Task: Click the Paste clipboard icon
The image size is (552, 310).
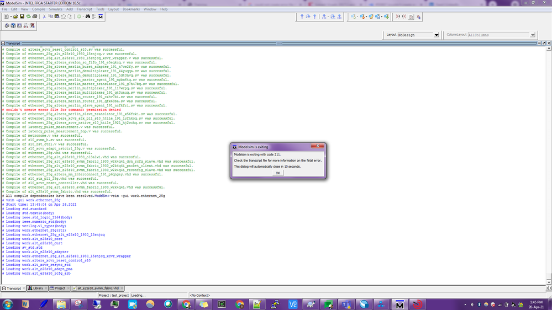Action: tap(57, 17)
